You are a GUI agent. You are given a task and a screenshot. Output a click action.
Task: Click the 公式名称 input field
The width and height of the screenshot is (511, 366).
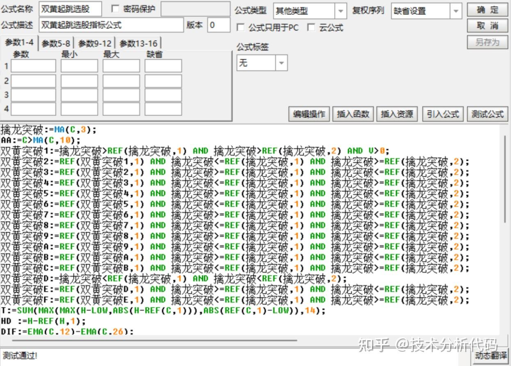70,9
